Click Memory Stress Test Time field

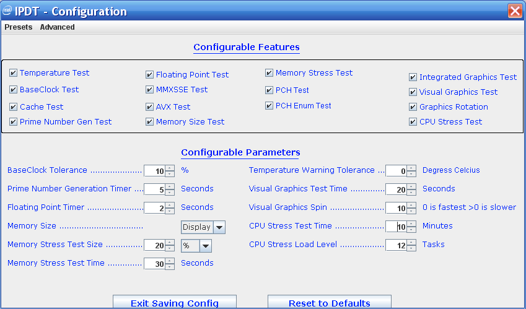coord(155,264)
